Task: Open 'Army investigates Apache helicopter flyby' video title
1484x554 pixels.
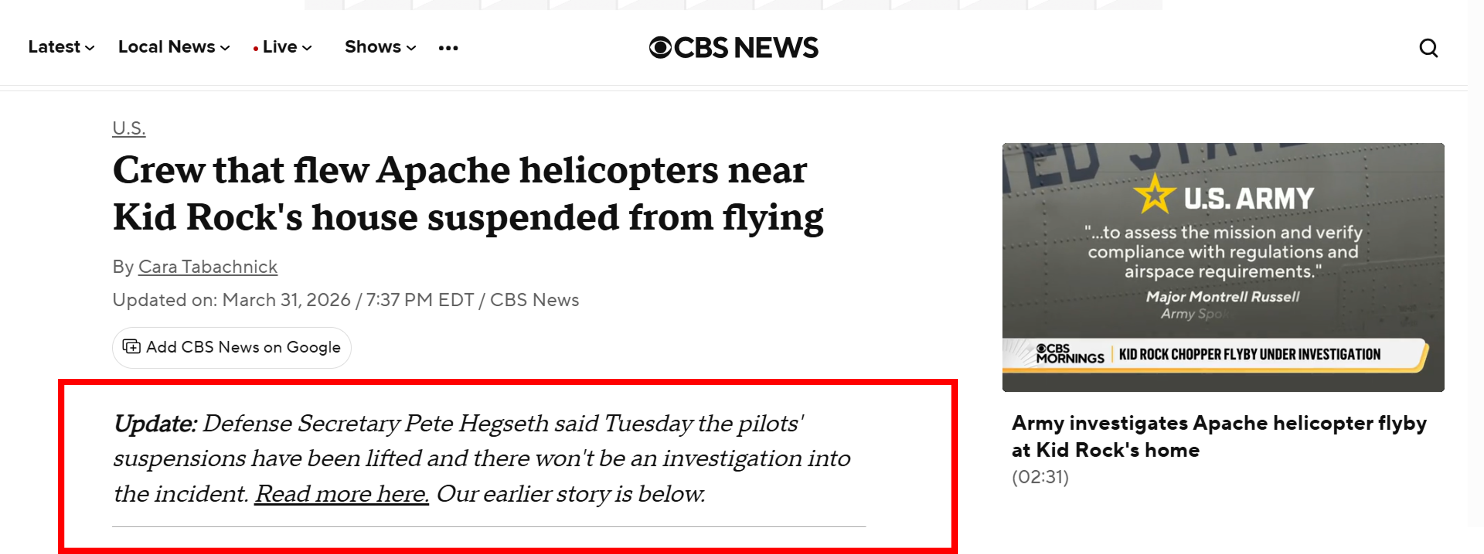Action: (1219, 436)
